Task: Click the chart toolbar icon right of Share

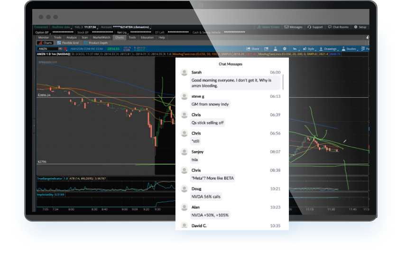Action: 266,49
